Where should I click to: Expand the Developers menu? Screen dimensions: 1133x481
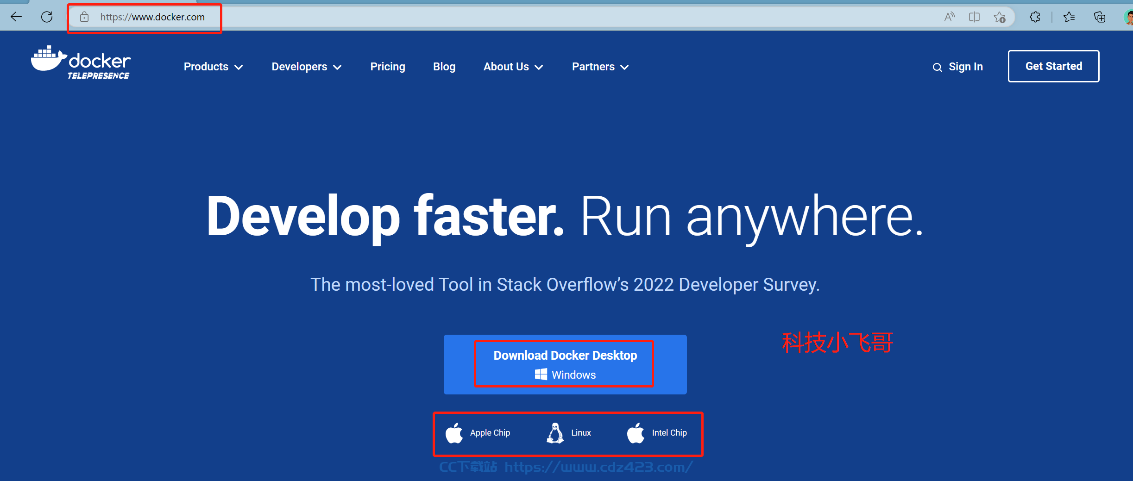pos(307,67)
